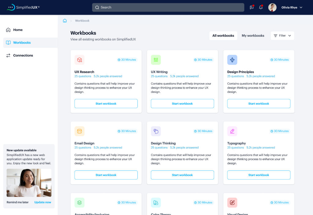313x215 pixels.
Task: Click the UX Writing card title
Action: click(159, 72)
